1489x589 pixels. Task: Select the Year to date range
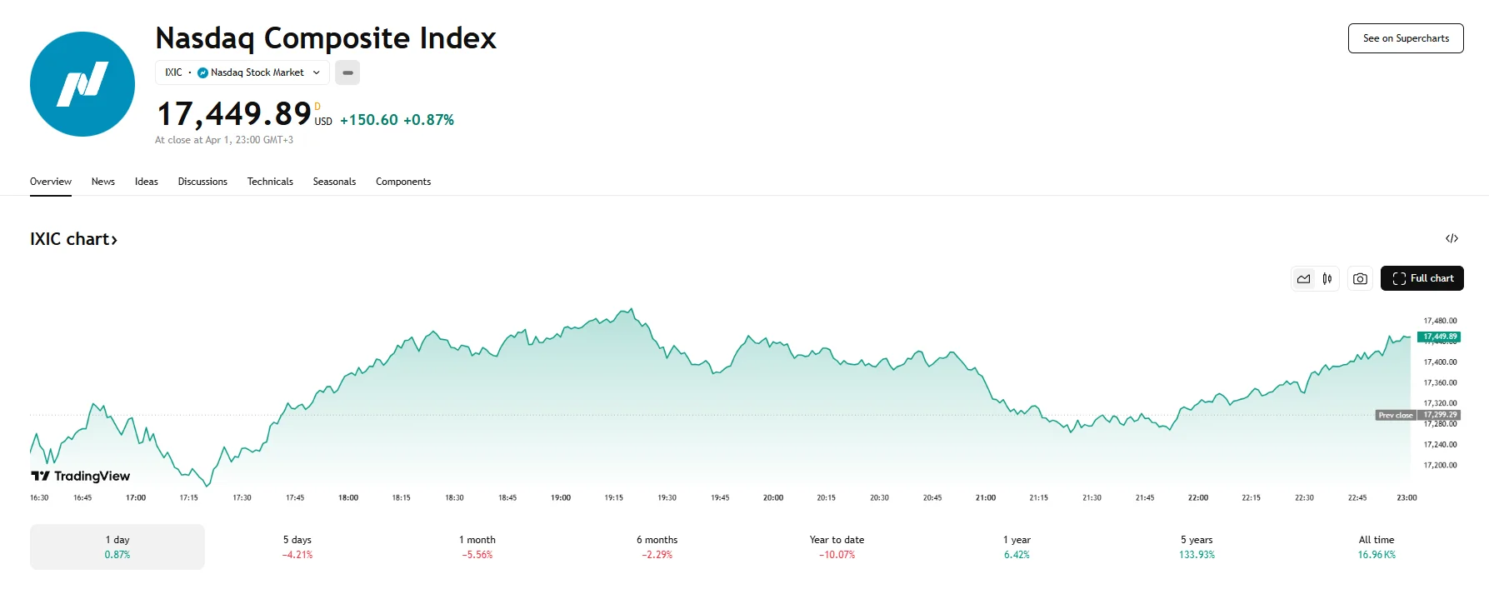coord(835,547)
